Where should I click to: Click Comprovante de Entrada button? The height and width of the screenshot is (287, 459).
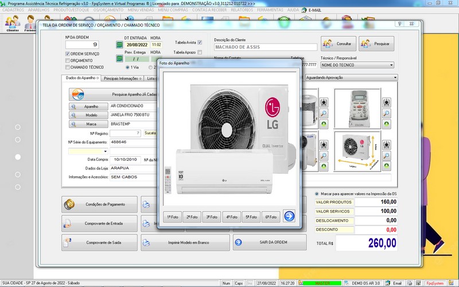pyautogui.click(x=99, y=223)
